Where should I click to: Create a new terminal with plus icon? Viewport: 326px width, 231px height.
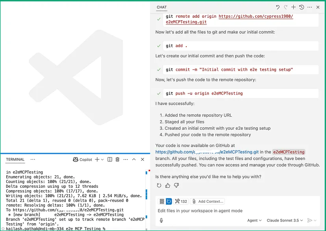[x=97, y=159]
